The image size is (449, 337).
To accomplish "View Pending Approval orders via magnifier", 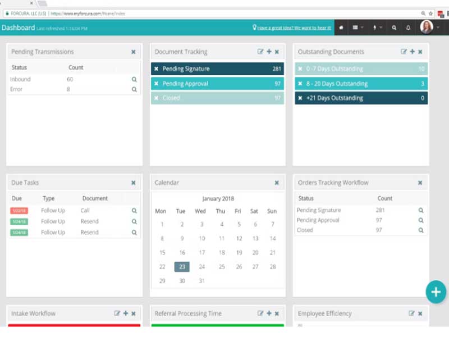I will click(420, 220).
